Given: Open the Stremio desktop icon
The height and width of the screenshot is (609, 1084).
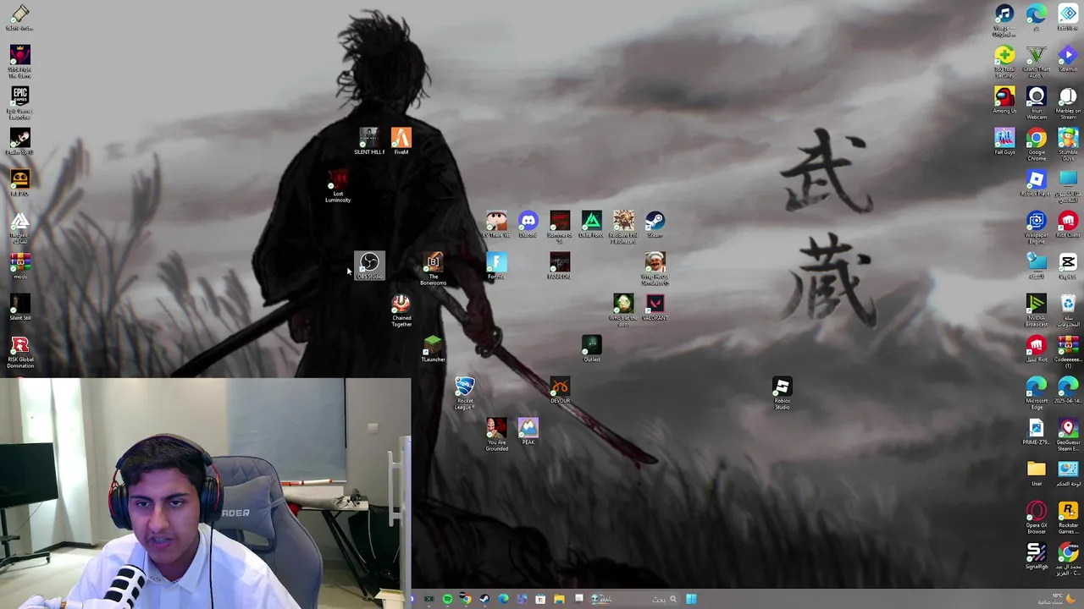Looking at the screenshot, I should coord(1068,58).
